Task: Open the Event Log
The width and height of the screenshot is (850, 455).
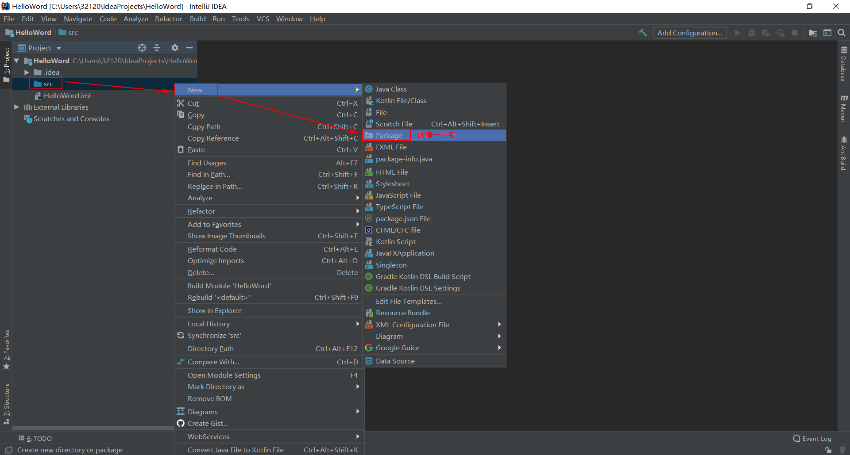Action: pyautogui.click(x=812, y=439)
